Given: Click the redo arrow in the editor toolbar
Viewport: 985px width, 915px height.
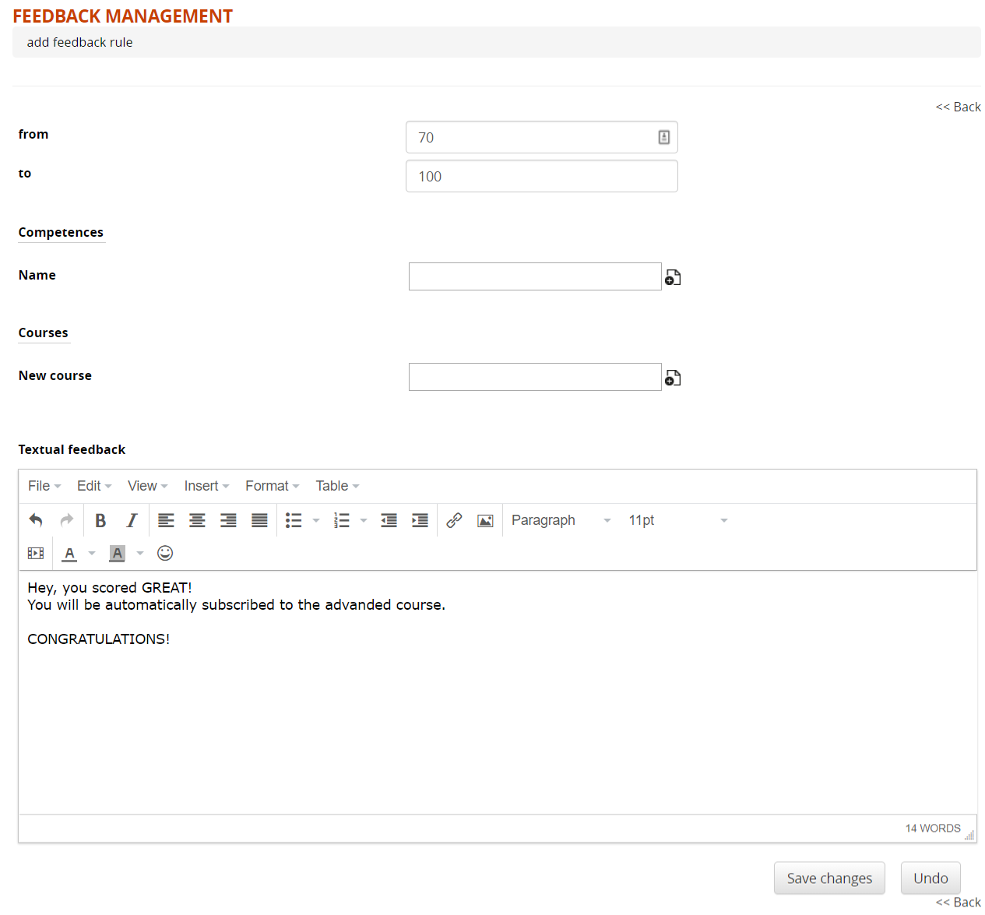Looking at the screenshot, I should click(x=66, y=520).
